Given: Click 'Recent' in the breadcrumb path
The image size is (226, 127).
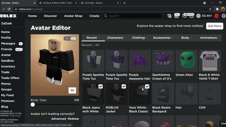Looking at the screenshot, I should (87, 45).
